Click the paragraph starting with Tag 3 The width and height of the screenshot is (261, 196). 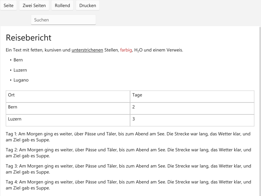pos(128,169)
